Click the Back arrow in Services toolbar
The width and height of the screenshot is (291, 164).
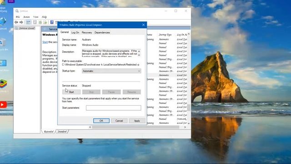click(16, 22)
